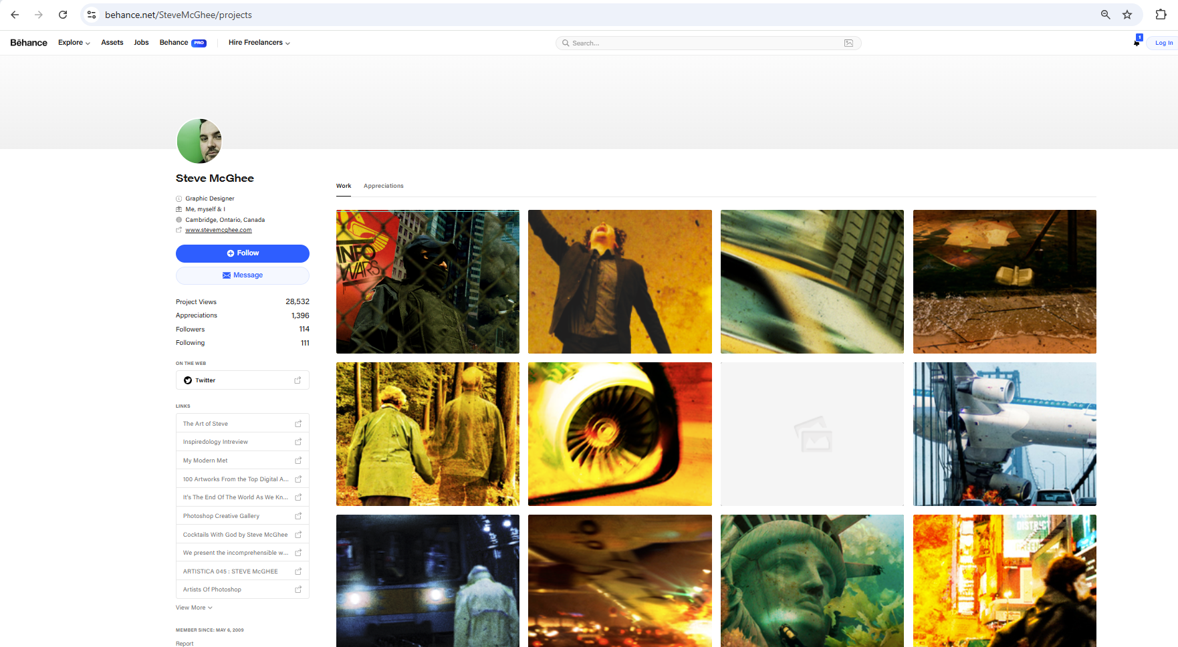This screenshot has width=1178, height=647.
Task: Switch to the Appreciations tab
Action: 383,186
